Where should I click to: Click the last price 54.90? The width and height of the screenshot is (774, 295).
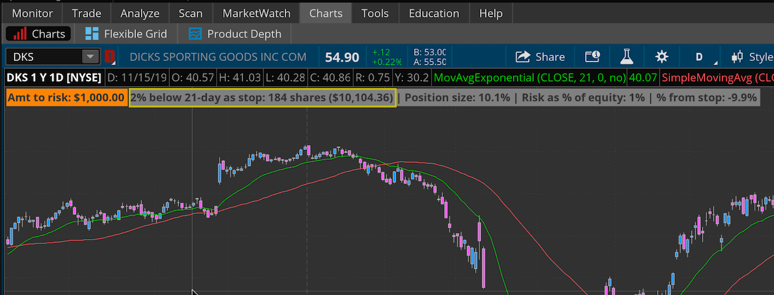coord(342,57)
